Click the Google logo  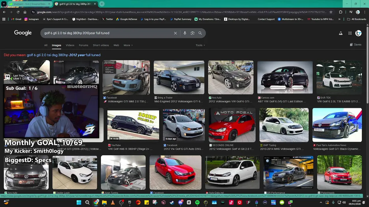(23, 33)
